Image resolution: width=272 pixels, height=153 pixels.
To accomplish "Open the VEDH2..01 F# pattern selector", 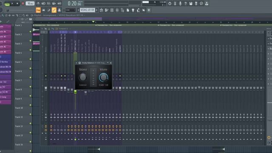I will (88, 10).
